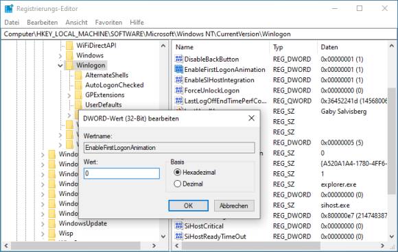
Task: Click the data cell 'sihost.exe'
Action: click(335, 205)
